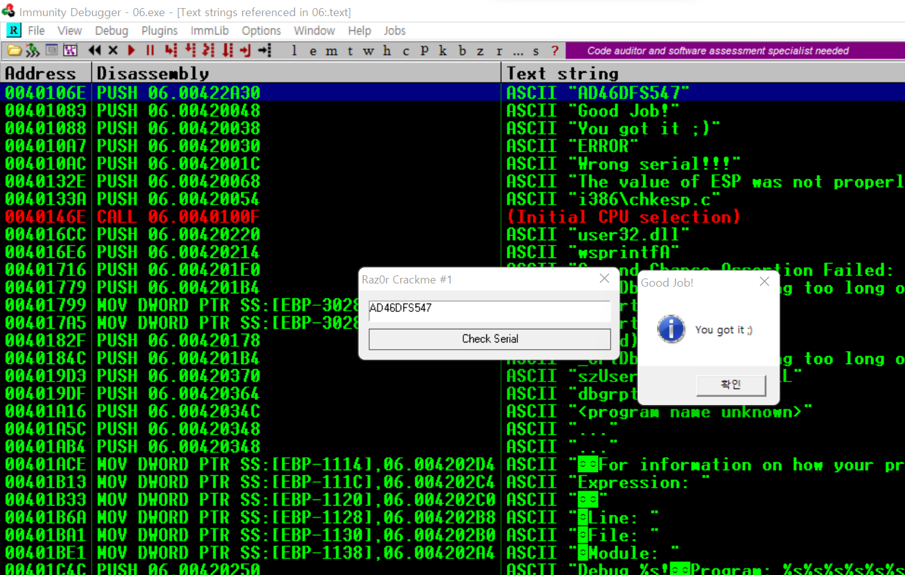Viewport: 905px width, 575px height.
Task: Click the purple code auditor banner
Action: pyautogui.click(x=735, y=51)
